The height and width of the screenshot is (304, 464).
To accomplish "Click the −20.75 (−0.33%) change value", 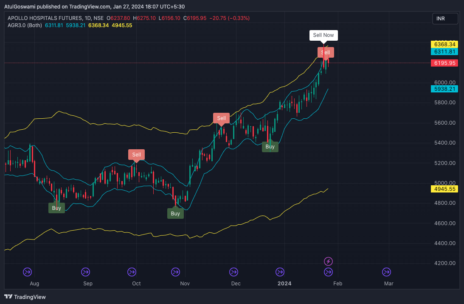I will point(230,18).
